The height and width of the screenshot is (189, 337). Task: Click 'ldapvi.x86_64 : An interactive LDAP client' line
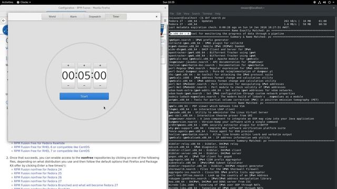[202, 109]
